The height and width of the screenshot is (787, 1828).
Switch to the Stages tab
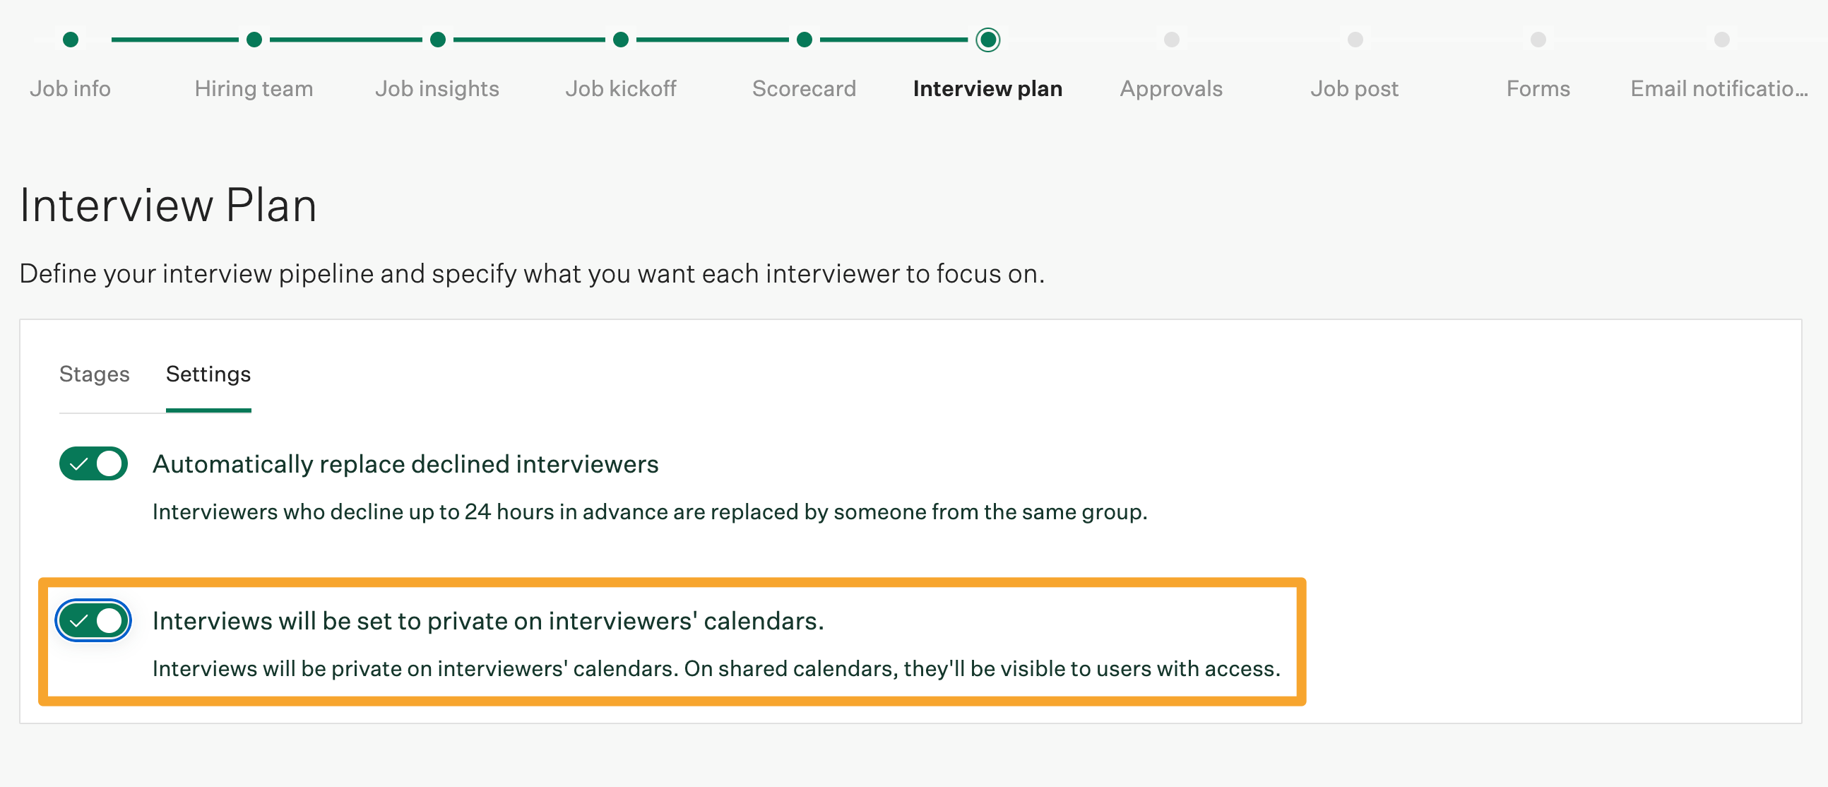pos(95,374)
